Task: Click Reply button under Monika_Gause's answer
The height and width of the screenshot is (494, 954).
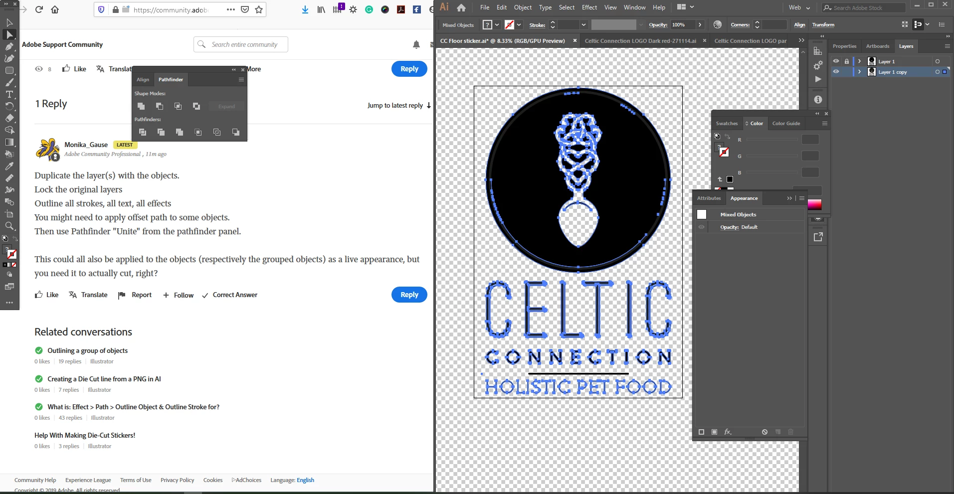Action: point(409,295)
